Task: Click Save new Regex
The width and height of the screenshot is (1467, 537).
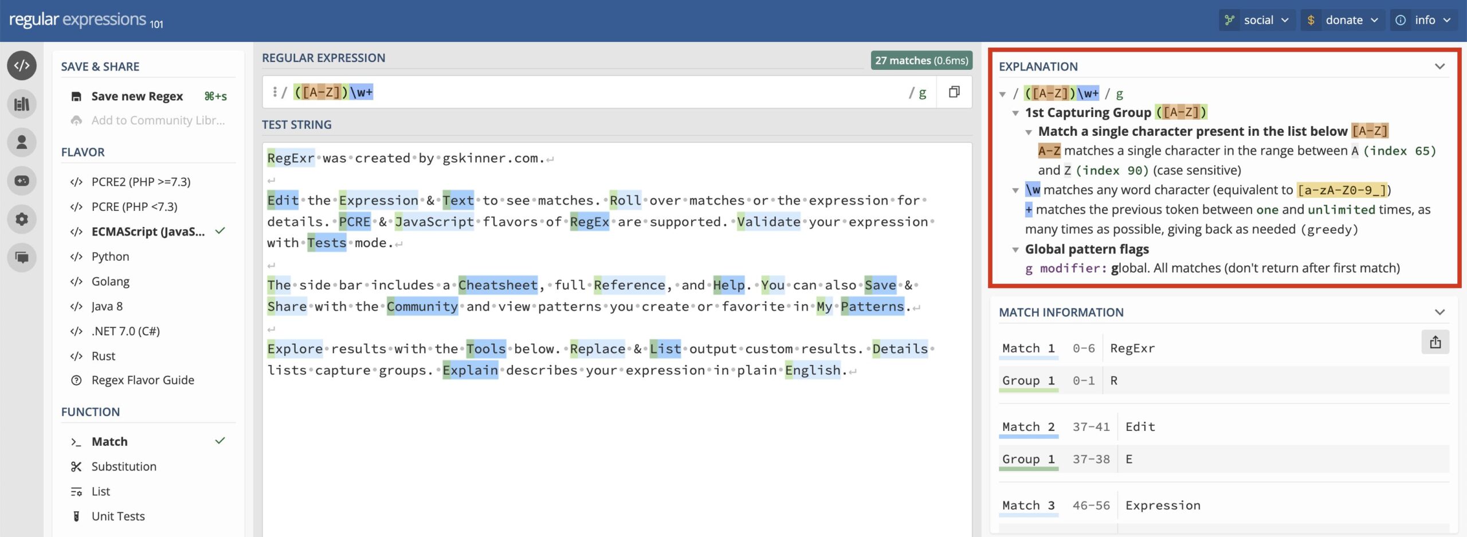Action: point(137,96)
